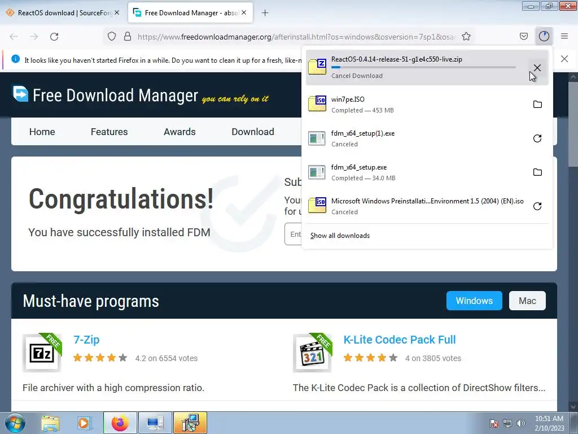
Task: Retry the Microsoft Windows Preinstallation Environment iso download
Action: (537, 206)
